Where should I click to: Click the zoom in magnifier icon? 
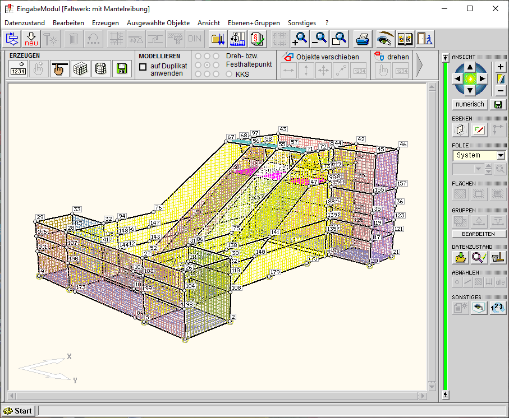300,39
